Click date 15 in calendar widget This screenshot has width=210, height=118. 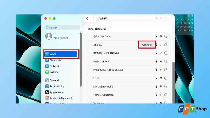point(188,23)
